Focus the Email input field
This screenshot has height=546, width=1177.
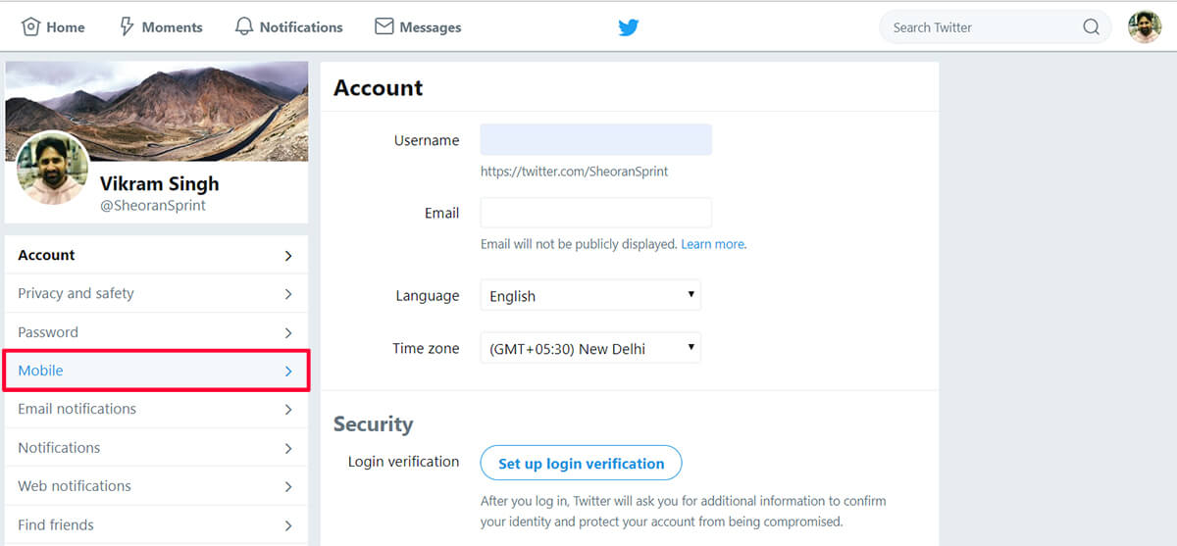[596, 213]
